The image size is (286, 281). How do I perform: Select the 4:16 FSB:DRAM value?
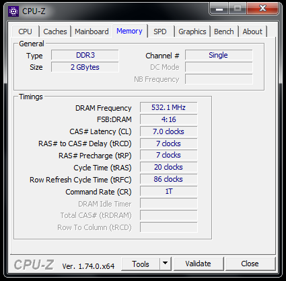169,119
